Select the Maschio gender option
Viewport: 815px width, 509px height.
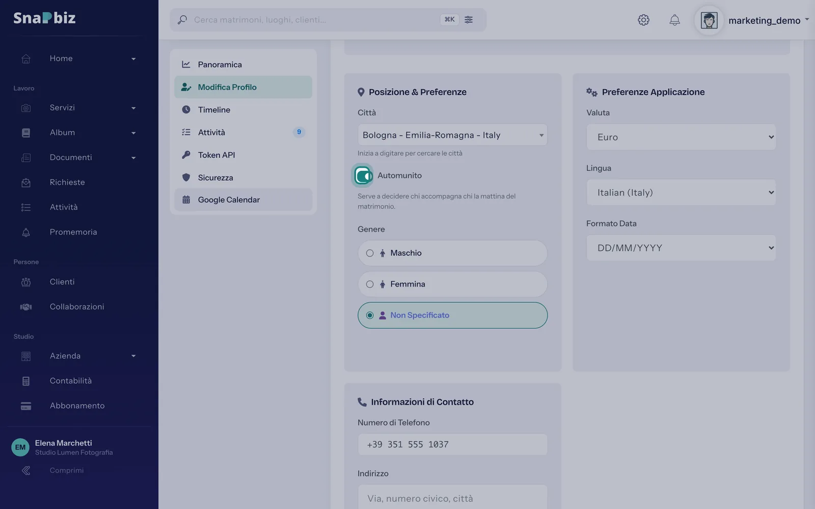452,253
